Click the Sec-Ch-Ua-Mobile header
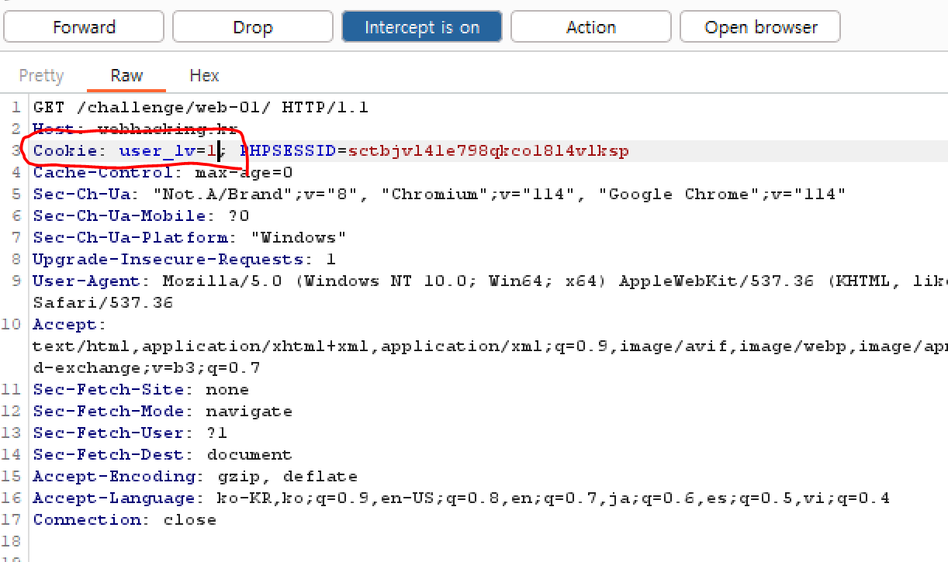This screenshot has height=562, width=948. point(141,215)
